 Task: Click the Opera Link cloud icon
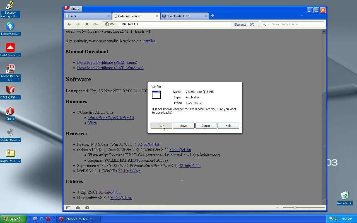[78, 208]
